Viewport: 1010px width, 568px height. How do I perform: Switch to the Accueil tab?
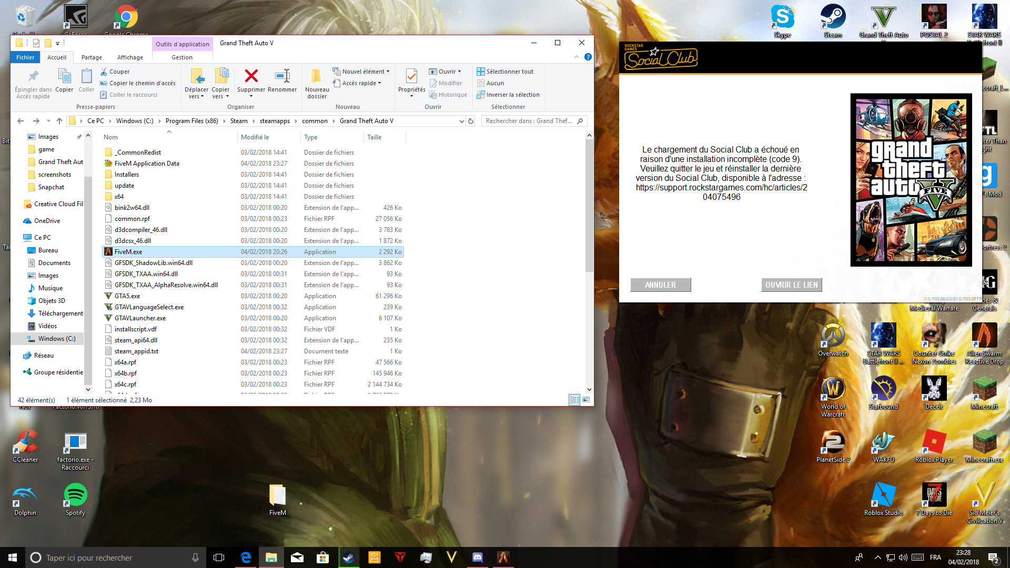pyautogui.click(x=57, y=57)
